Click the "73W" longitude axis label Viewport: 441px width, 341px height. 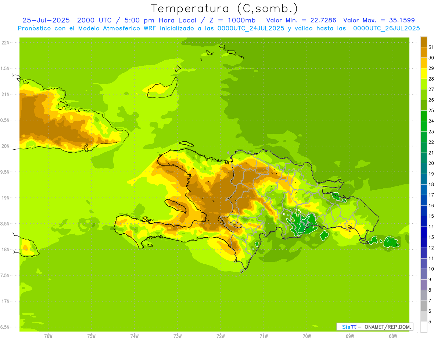[x=178, y=336]
